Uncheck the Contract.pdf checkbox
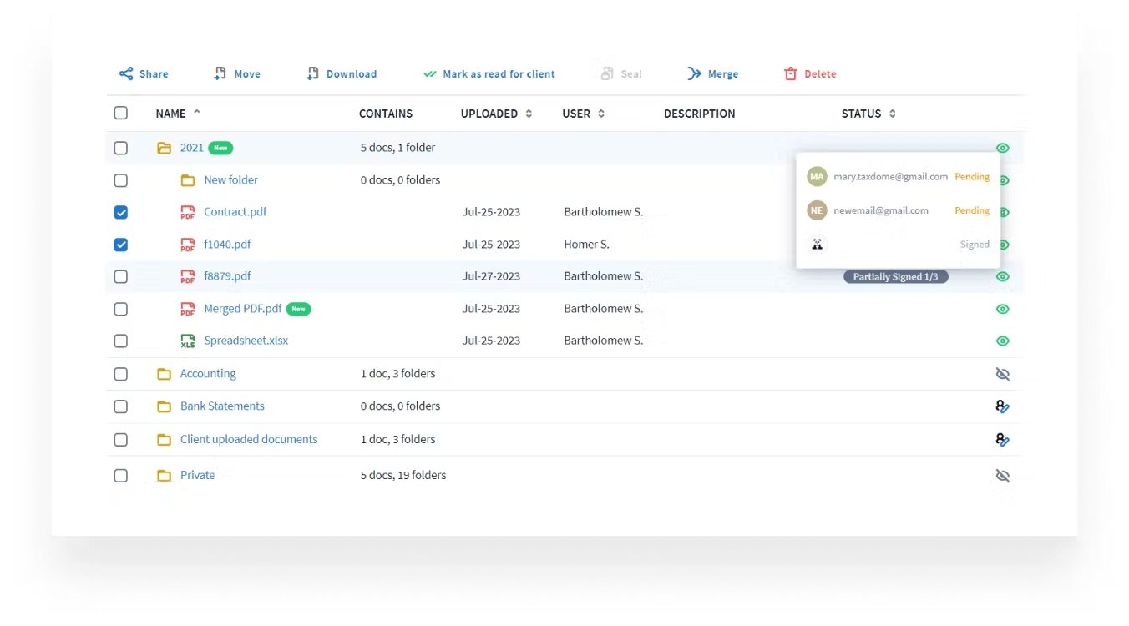This screenshot has height=626, width=1129. [121, 212]
